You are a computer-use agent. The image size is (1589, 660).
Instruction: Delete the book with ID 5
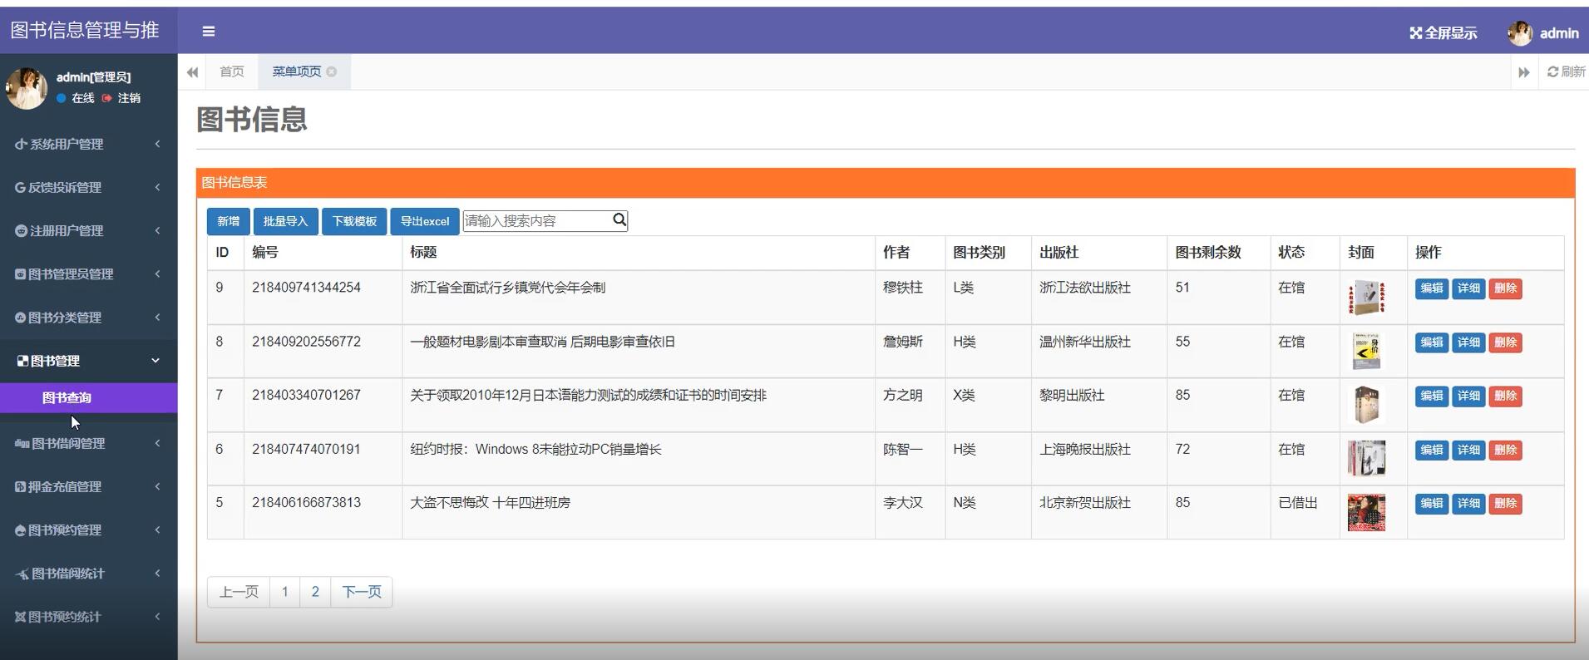point(1505,504)
